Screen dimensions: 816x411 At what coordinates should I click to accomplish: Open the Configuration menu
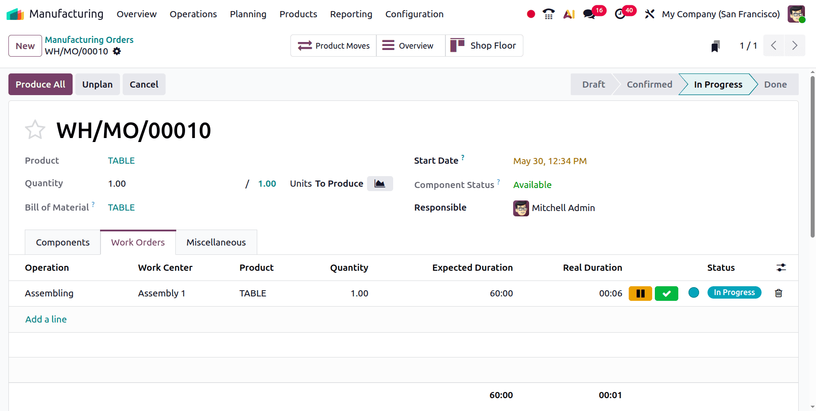pyautogui.click(x=414, y=14)
